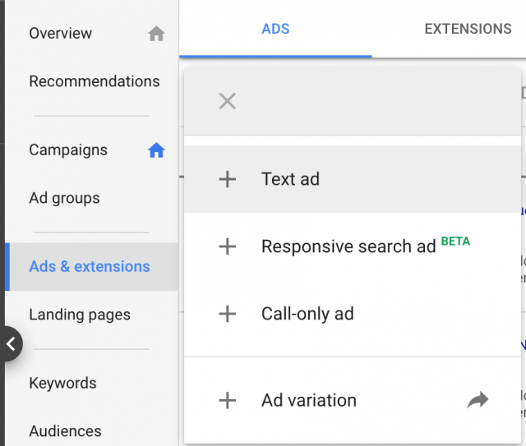Close the ad type menu with X
The width and height of the screenshot is (526, 446).
pos(228,101)
